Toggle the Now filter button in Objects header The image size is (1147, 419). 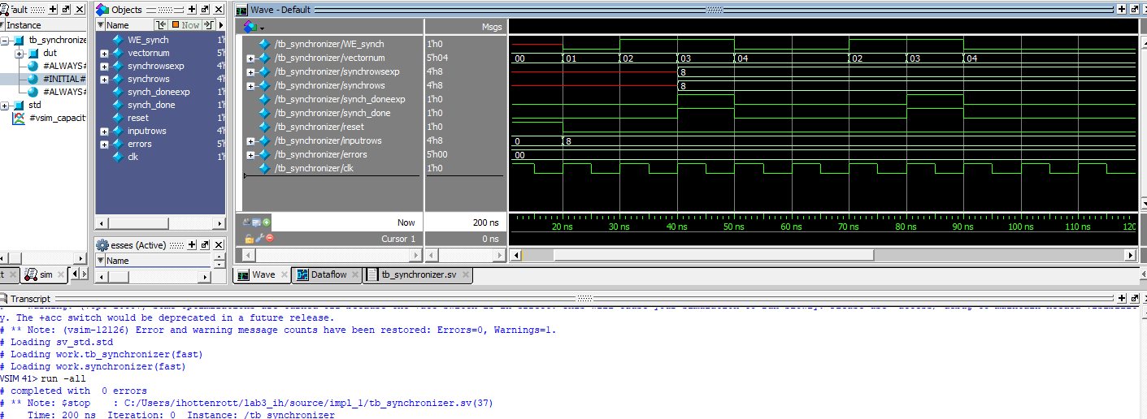click(x=186, y=25)
